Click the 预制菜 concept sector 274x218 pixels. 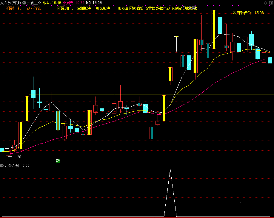pos(177,8)
